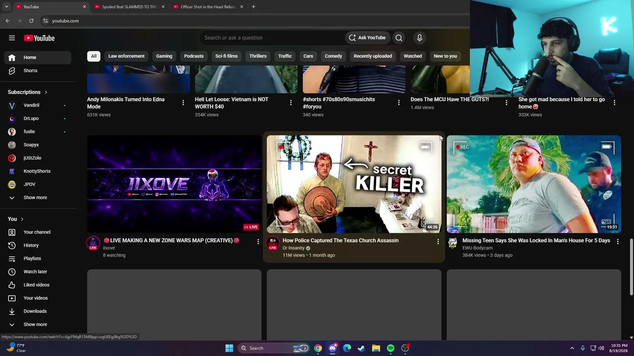Open options for Texas Church Assassin video
Viewport: 634px width, 356px height.
pos(438,241)
